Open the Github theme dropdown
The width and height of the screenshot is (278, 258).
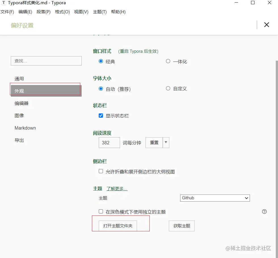point(215,198)
